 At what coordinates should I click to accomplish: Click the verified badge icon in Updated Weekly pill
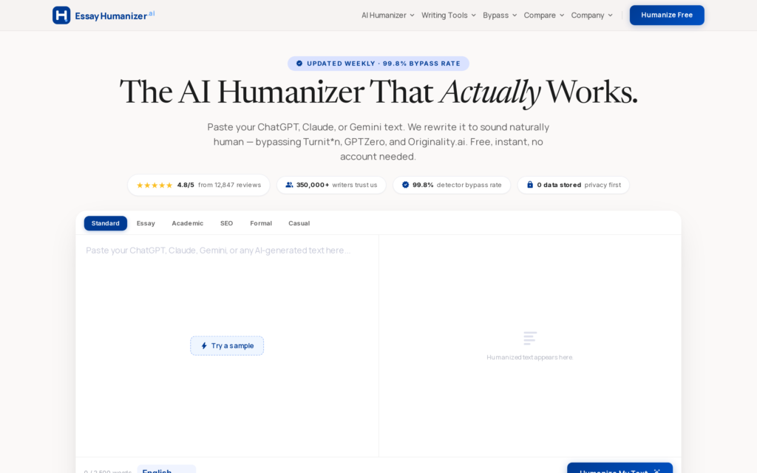coord(299,64)
